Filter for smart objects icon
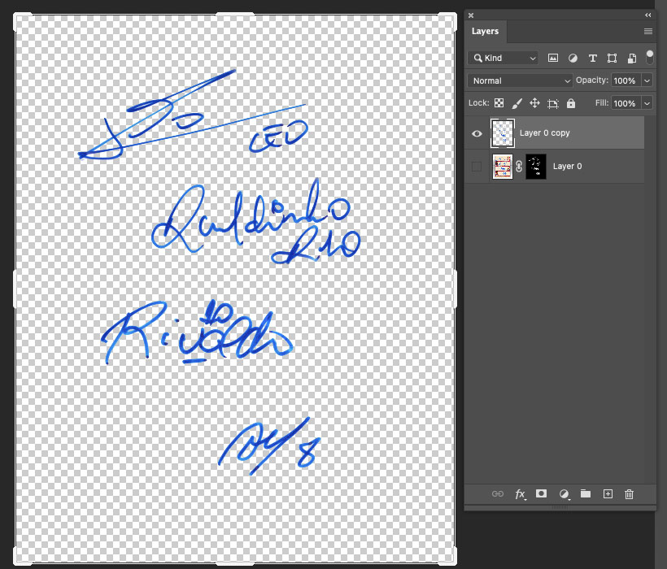Viewport: 667px width, 569px height. (632, 59)
